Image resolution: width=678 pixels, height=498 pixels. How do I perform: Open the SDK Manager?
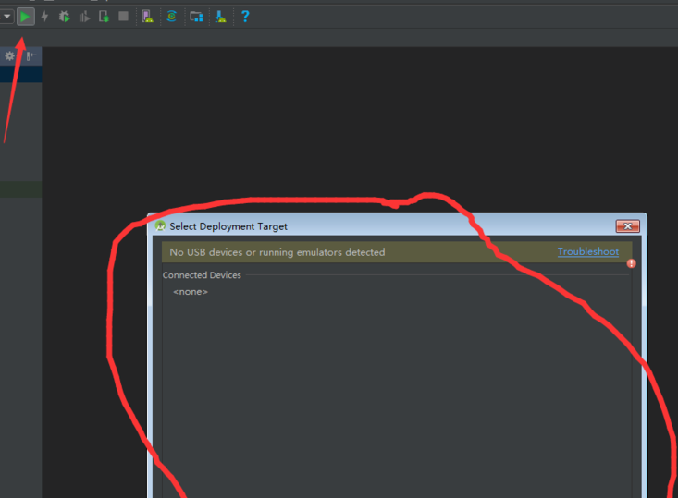[220, 16]
